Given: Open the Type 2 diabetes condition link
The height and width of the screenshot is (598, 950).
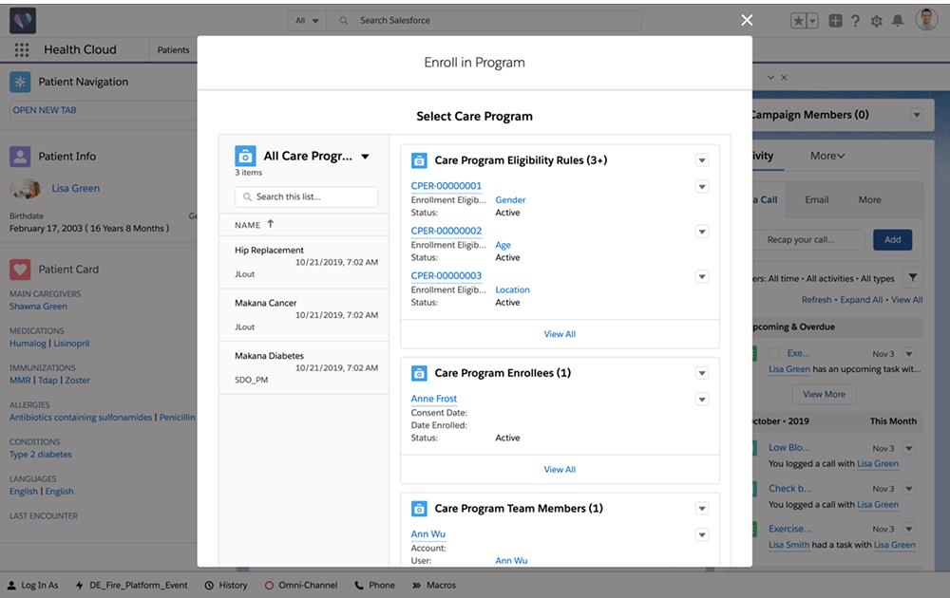Looking at the screenshot, I should click(41, 455).
